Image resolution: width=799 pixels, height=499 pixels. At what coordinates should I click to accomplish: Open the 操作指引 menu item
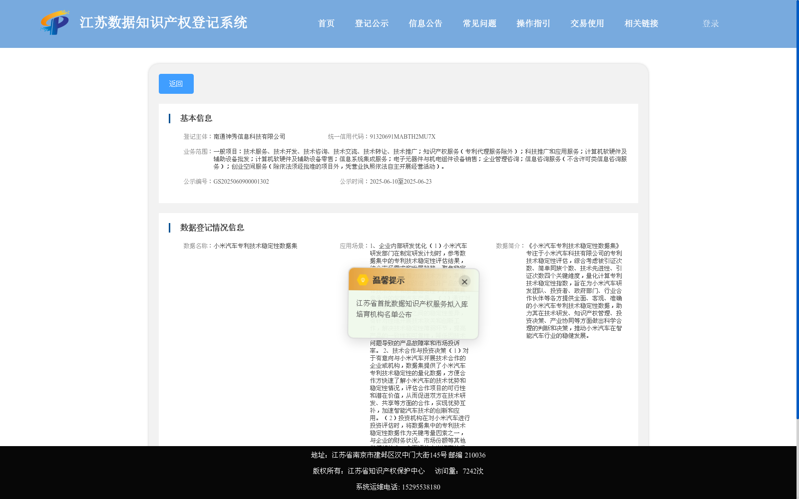(x=533, y=23)
